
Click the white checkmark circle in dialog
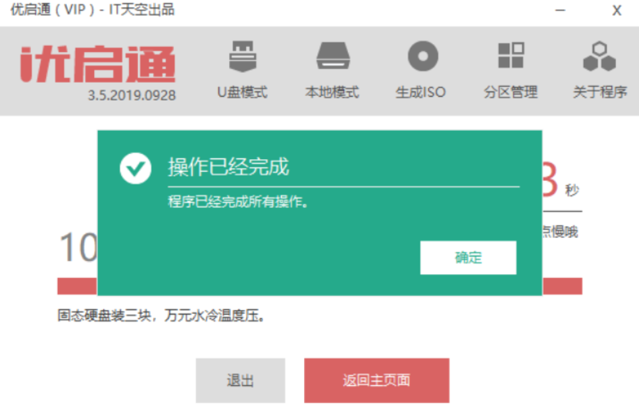pyautogui.click(x=136, y=168)
